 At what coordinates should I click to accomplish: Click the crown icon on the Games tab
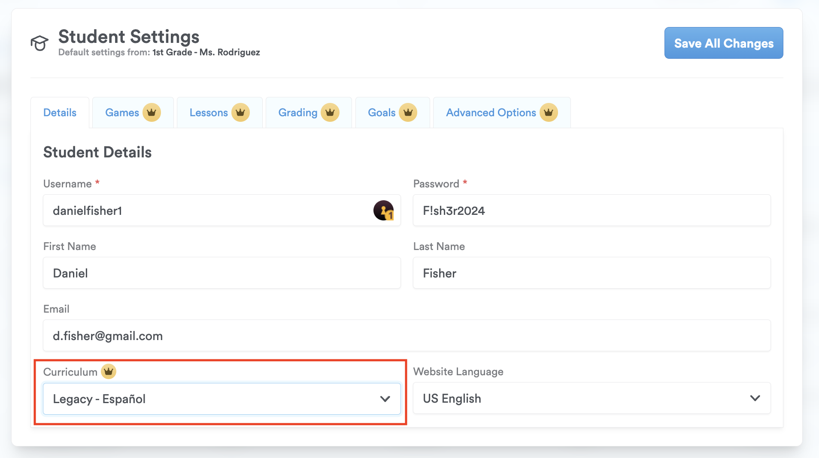click(x=152, y=113)
